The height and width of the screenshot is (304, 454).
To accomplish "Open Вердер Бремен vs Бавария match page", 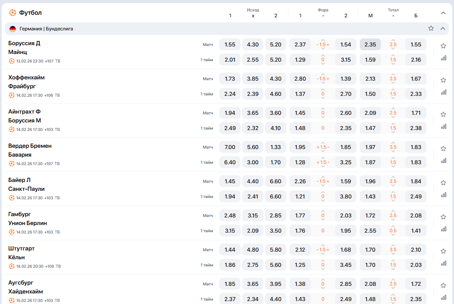I will tap(30, 150).
